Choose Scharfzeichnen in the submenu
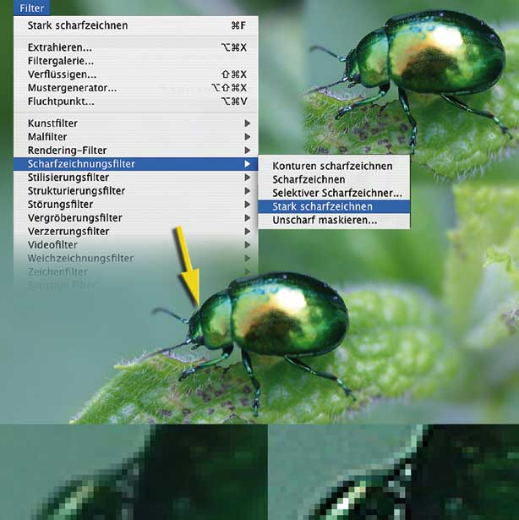 [334, 179]
